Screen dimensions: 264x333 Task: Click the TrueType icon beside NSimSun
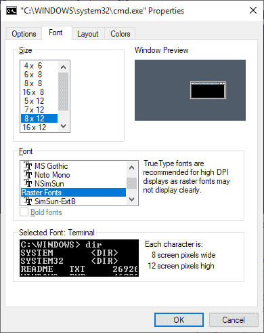click(x=28, y=184)
